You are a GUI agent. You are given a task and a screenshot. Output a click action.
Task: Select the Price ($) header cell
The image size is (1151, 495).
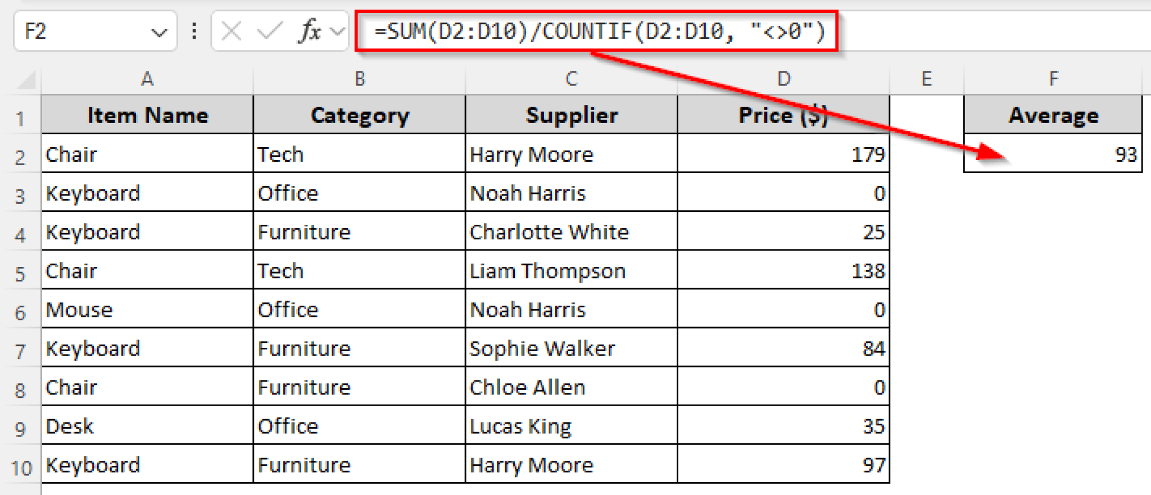coord(783,115)
